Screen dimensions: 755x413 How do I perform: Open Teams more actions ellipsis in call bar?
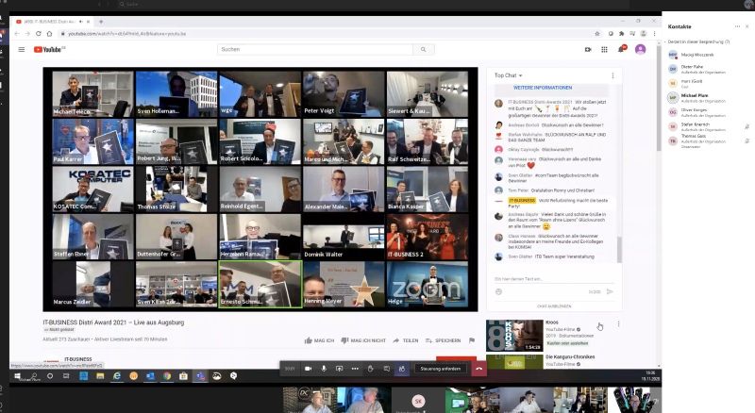pyautogui.click(x=355, y=369)
